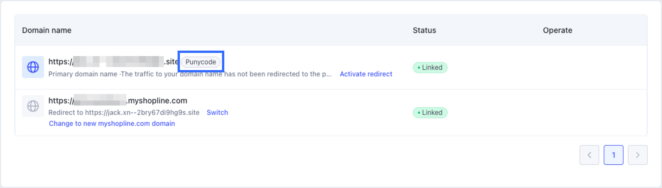Click the blue globe icon for primary domain
The height and width of the screenshot is (188, 662).
(33, 67)
